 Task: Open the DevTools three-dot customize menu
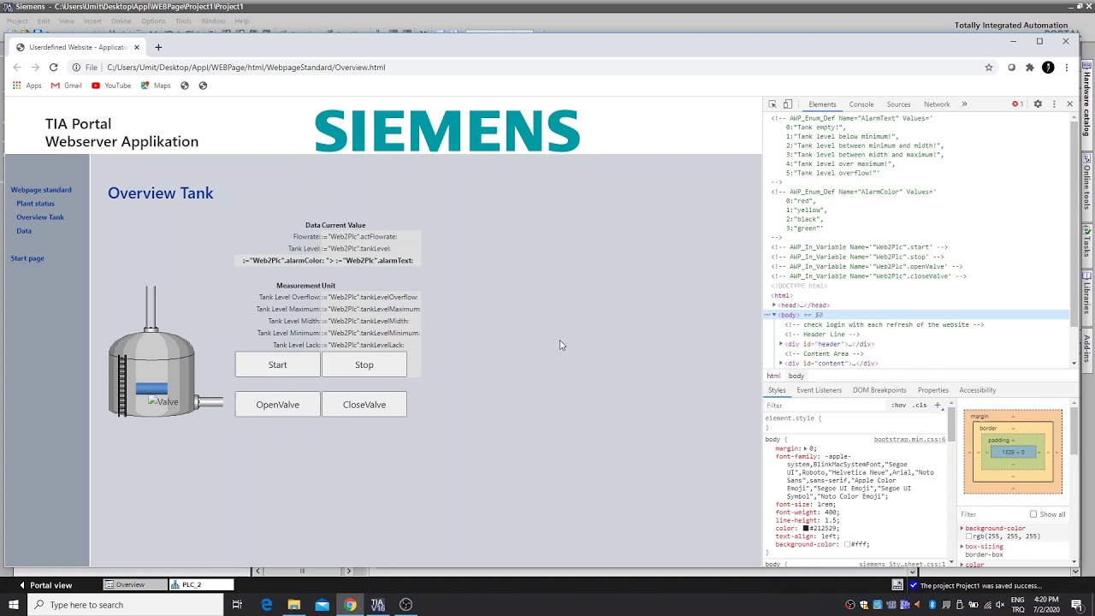coord(1054,104)
